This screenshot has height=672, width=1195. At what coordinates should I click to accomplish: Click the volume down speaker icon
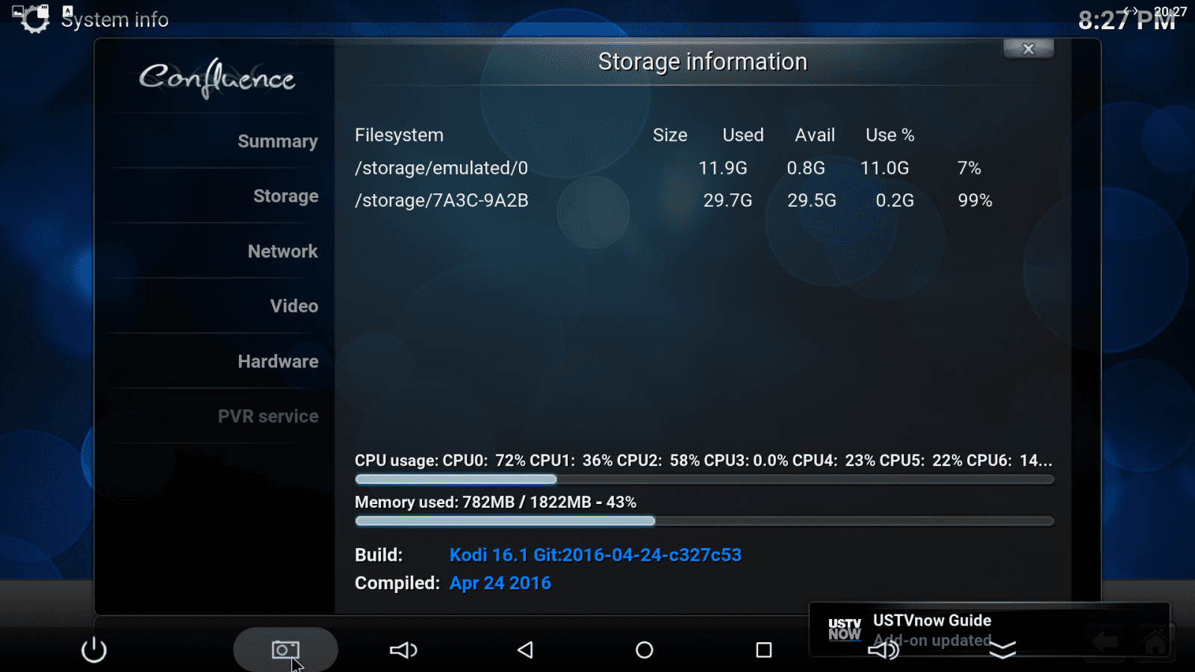(404, 650)
